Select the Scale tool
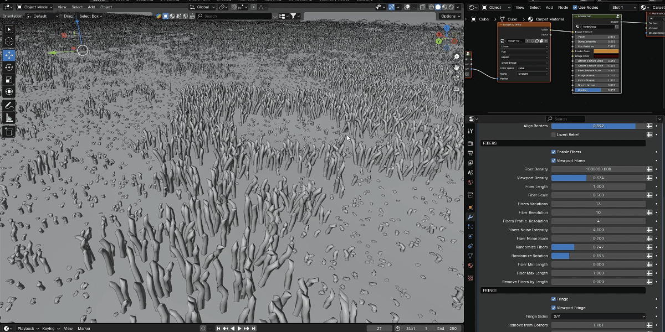This screenshot has width=665, height=332. pos(9,80)
